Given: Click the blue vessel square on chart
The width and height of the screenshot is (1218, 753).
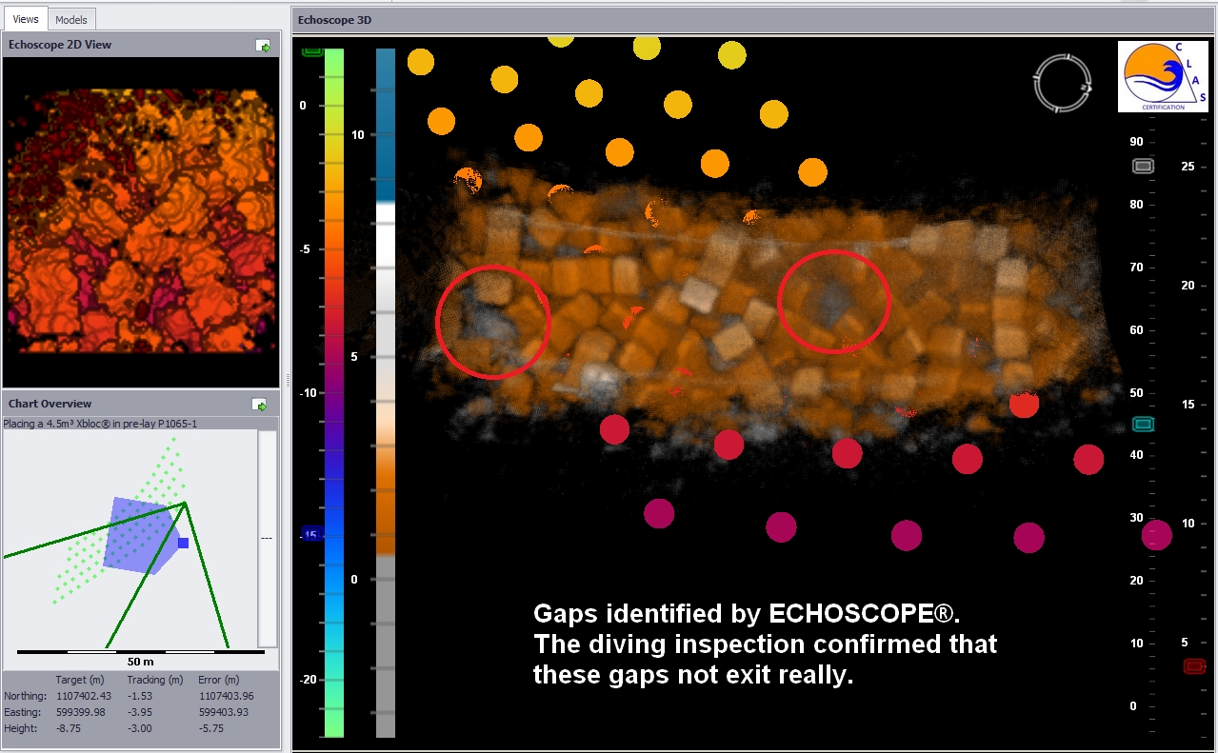Looking at the screenshot, I should coord(183,543).
